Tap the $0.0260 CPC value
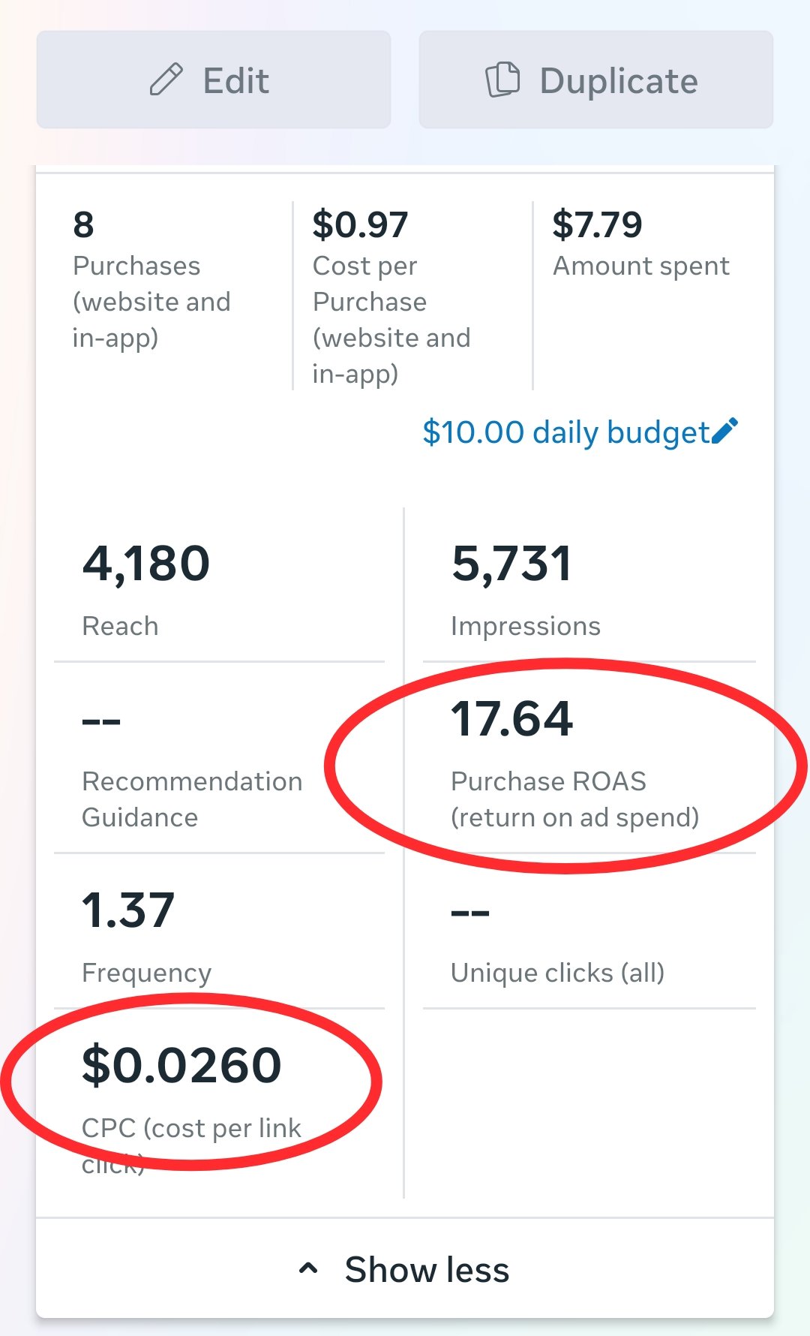 coord(181,1065)
